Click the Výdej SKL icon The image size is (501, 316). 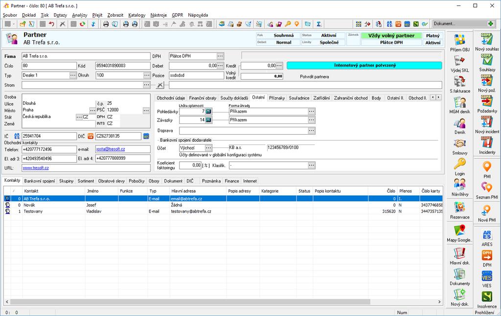(459, 63)
